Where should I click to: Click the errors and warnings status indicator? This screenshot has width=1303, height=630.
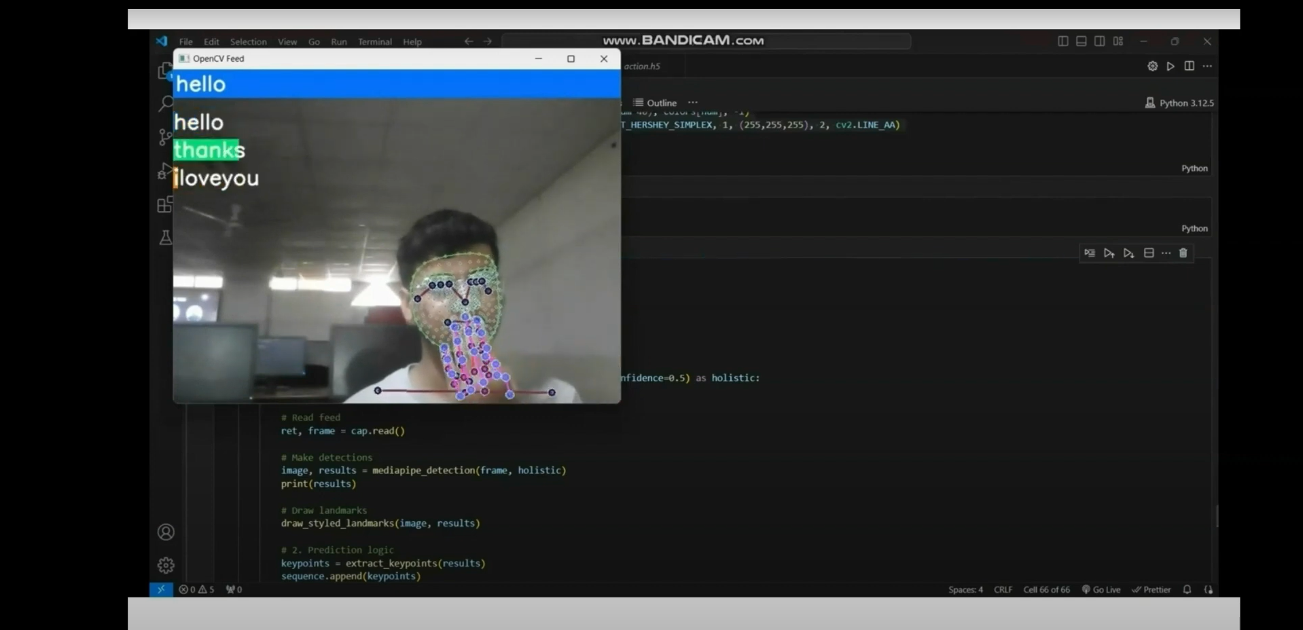pos(196,589)
